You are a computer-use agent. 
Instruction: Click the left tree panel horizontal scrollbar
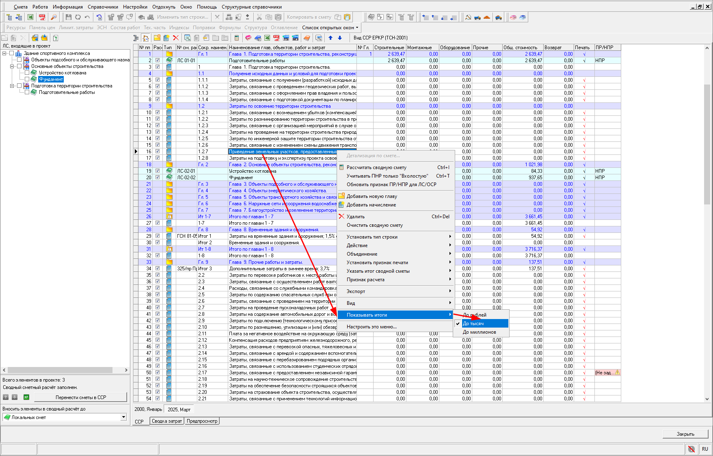tap(60, 370)
